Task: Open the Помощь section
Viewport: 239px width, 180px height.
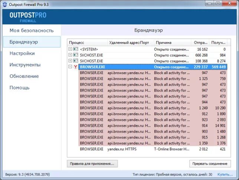Action: tap(32, 88)
